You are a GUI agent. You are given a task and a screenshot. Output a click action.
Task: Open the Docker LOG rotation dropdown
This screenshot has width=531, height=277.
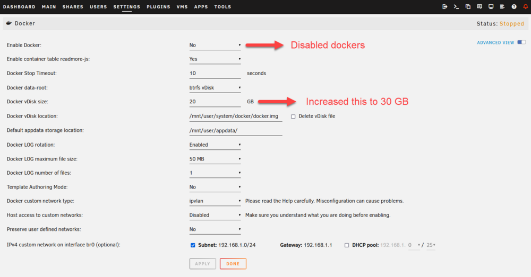(215, 145)
